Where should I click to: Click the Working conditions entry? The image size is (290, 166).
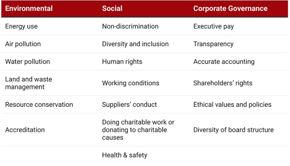(x=131, y=83)
